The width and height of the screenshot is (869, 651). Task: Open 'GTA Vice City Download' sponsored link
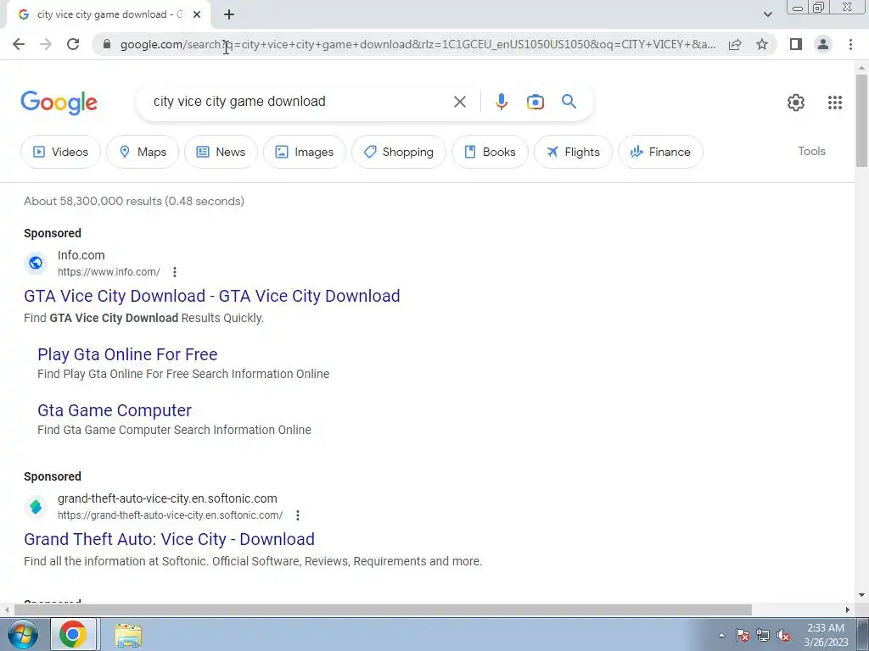tap(211, 296)
